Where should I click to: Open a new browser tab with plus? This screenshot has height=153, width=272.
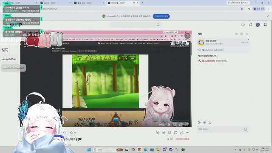click(142, 3)
